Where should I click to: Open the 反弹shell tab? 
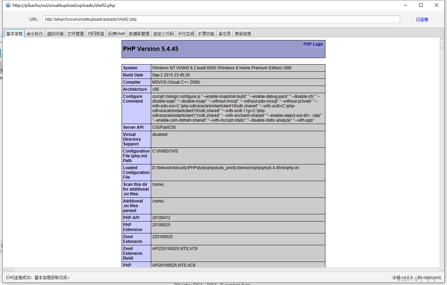[x=117, y=34]
